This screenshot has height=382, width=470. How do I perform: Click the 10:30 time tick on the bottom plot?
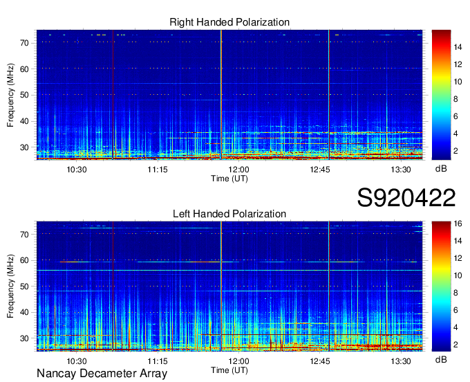pyautogui.click(x=77, y=361)
